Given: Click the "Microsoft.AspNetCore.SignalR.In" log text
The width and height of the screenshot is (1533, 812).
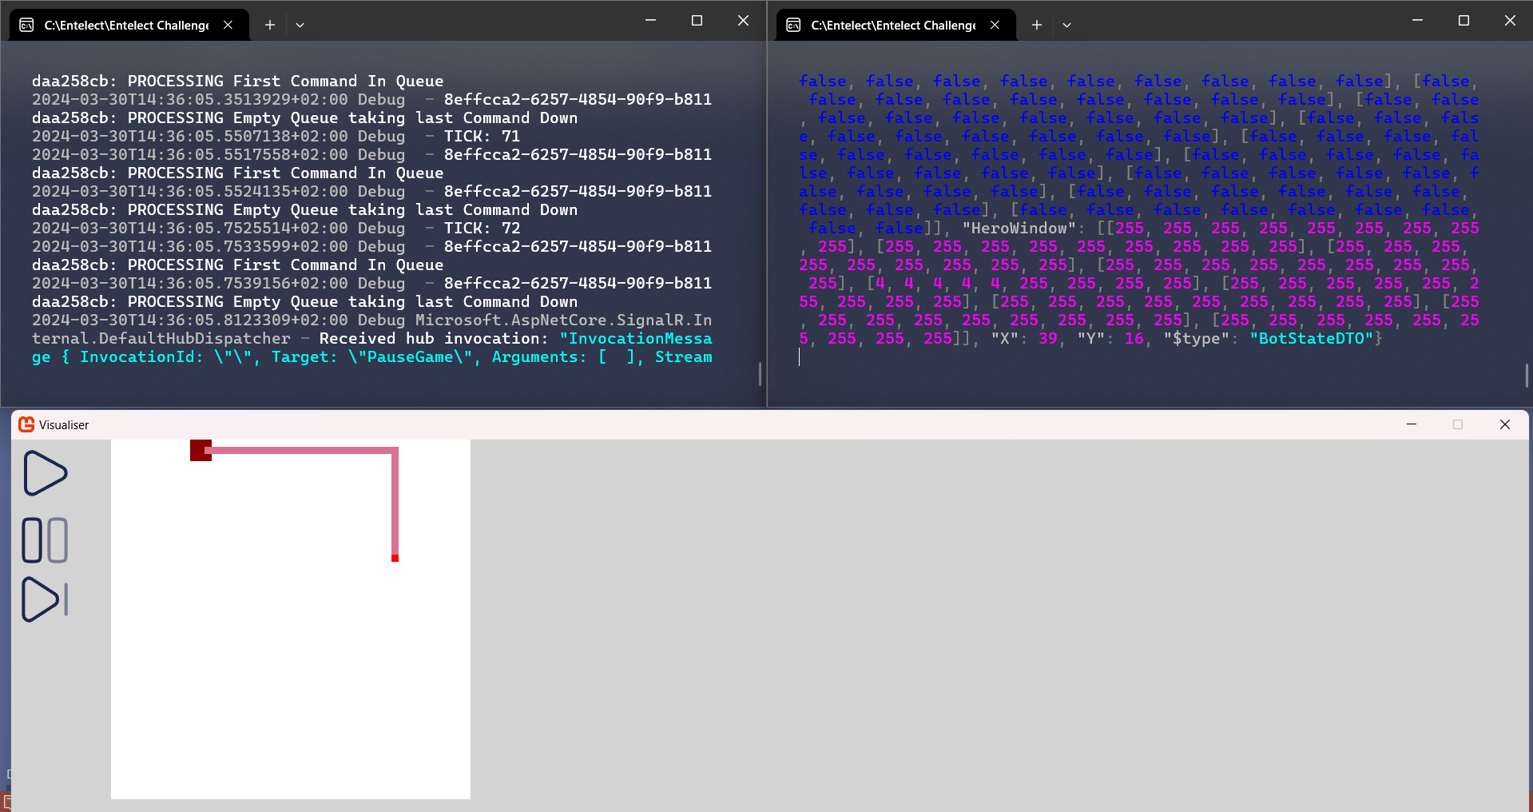Looking at the screenshot, I should 563,320.
